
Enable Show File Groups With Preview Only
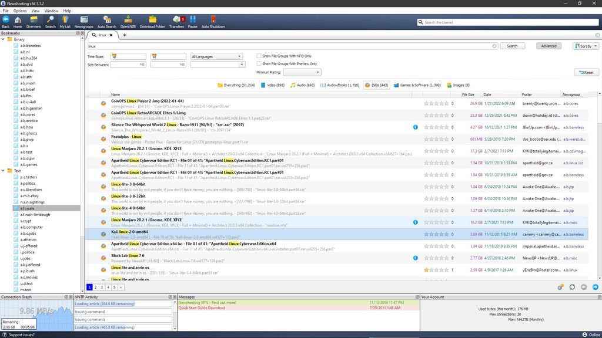coord(258,63)
